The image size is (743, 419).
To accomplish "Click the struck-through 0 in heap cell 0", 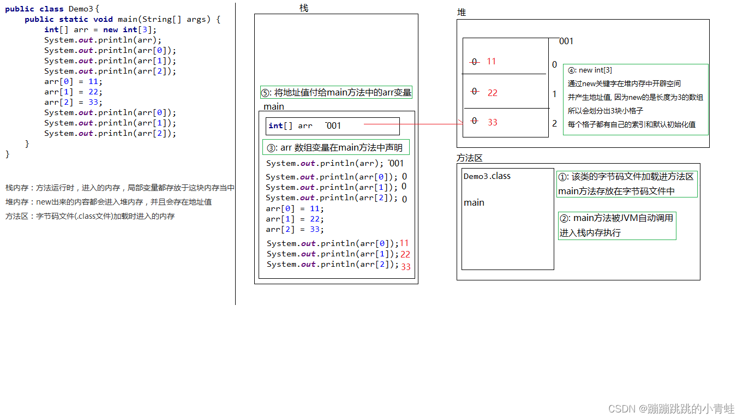I will click(x=474, y=62).
